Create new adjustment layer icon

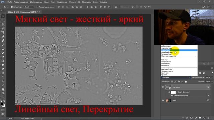pyautogui.click(x=196, y=118)
